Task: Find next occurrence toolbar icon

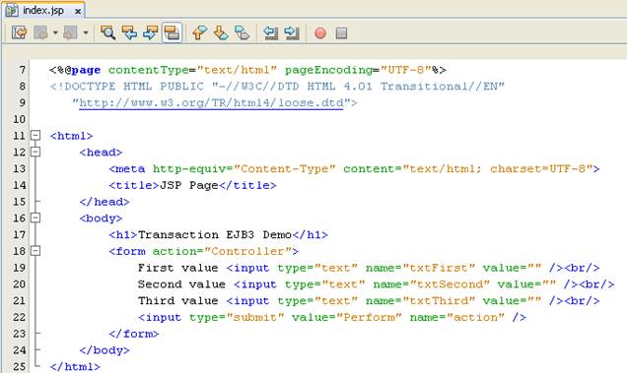Action: (151, 32)
